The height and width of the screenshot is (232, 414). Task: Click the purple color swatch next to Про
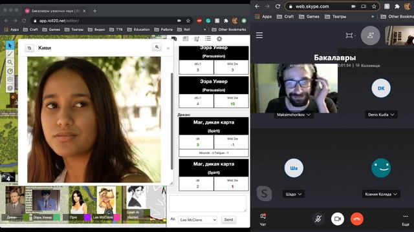point(88,218)
